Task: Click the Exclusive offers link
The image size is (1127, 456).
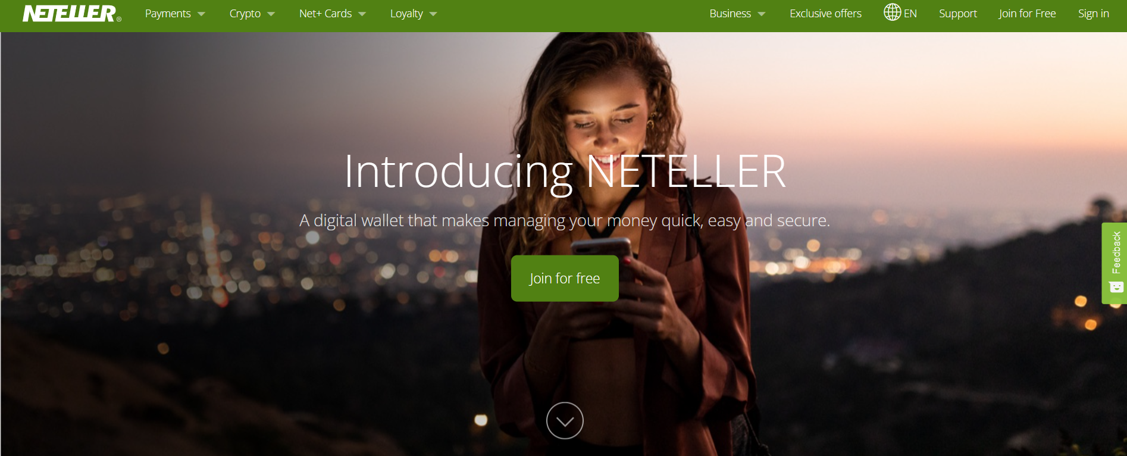Action: (825, 14)
